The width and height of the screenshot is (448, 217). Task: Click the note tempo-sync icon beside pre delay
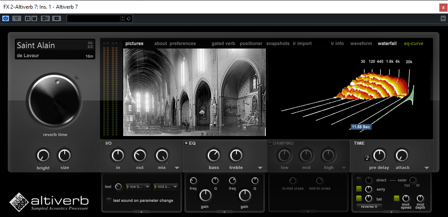point(367,157)
